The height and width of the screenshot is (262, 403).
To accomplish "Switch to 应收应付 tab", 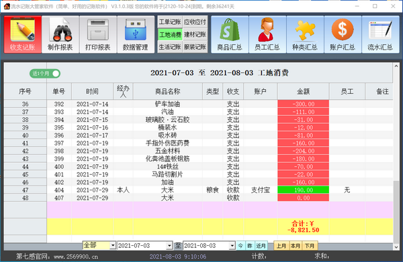I will 195,22.
